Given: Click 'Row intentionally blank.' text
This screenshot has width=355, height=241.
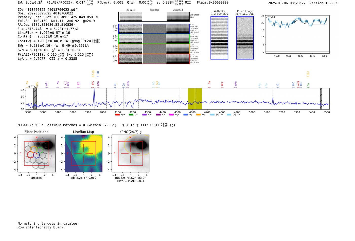Looking at the screenshot, I should [41, 227].
